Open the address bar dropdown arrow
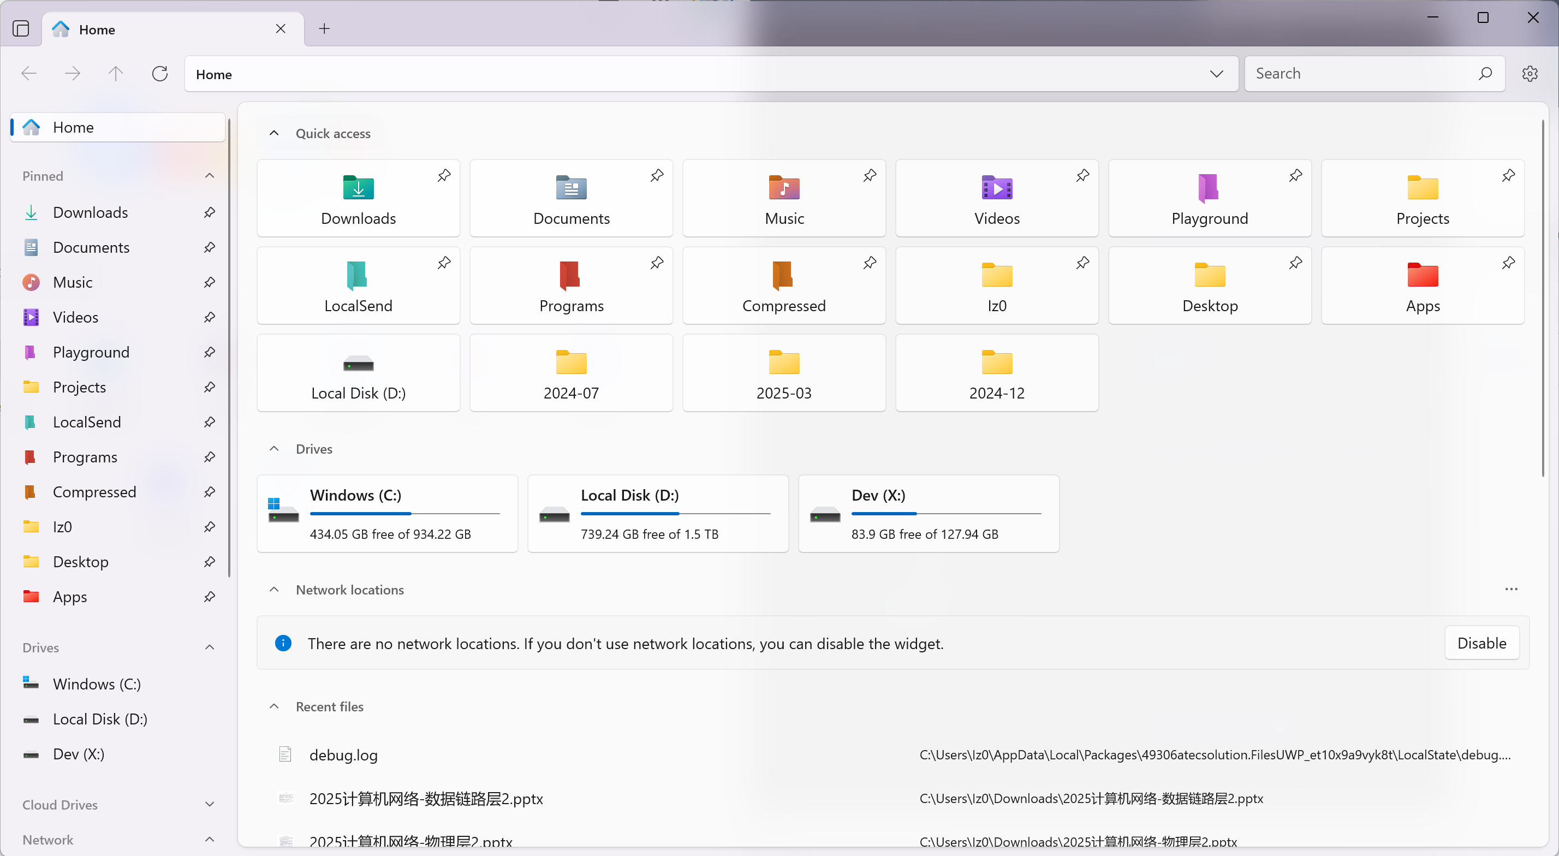This screenshot has height=856, width=1559. (x=1216, y=74)
